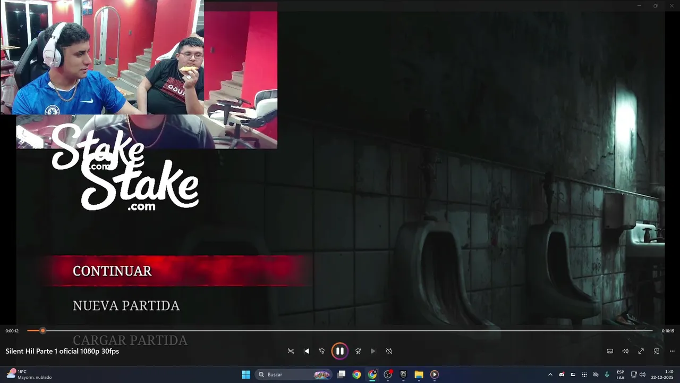
Task: Click the next track button
Action: coord(373,351)
